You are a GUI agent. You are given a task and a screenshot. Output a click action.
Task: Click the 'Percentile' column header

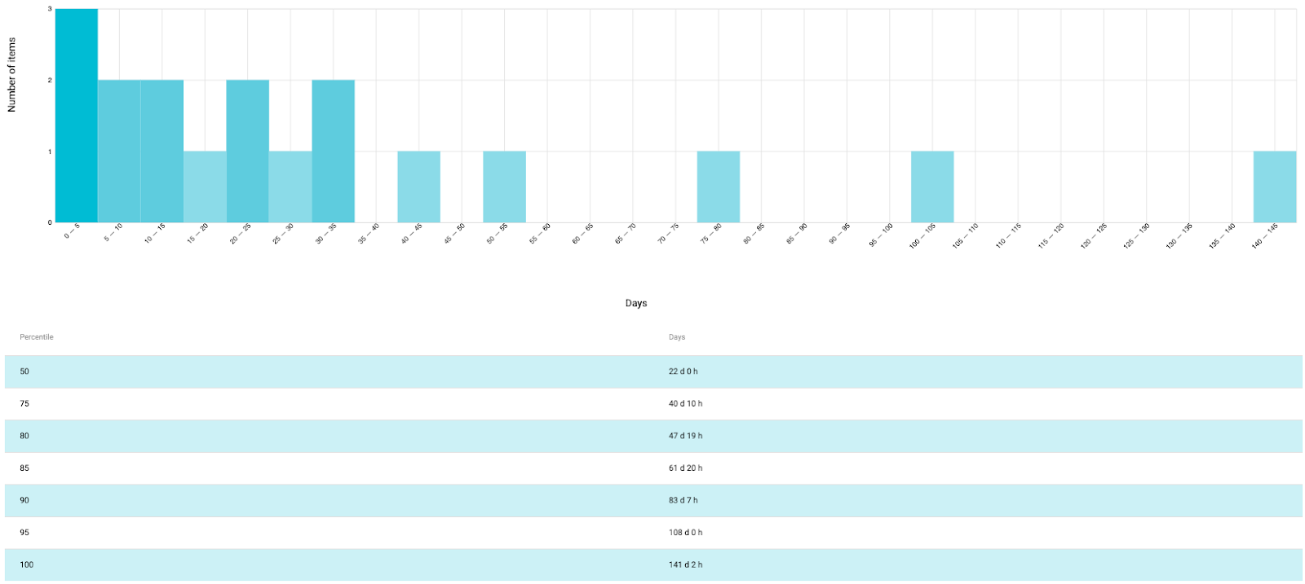pos(37,337)
